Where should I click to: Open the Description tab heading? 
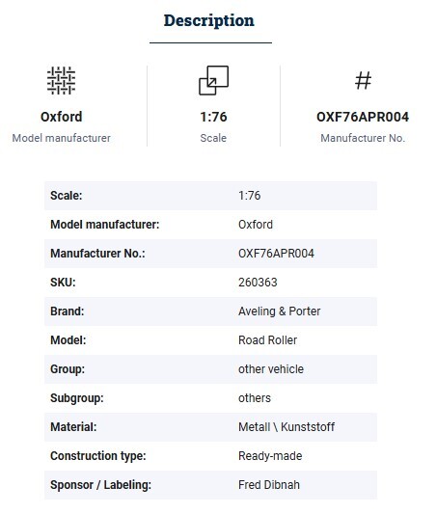pos(209,20)
